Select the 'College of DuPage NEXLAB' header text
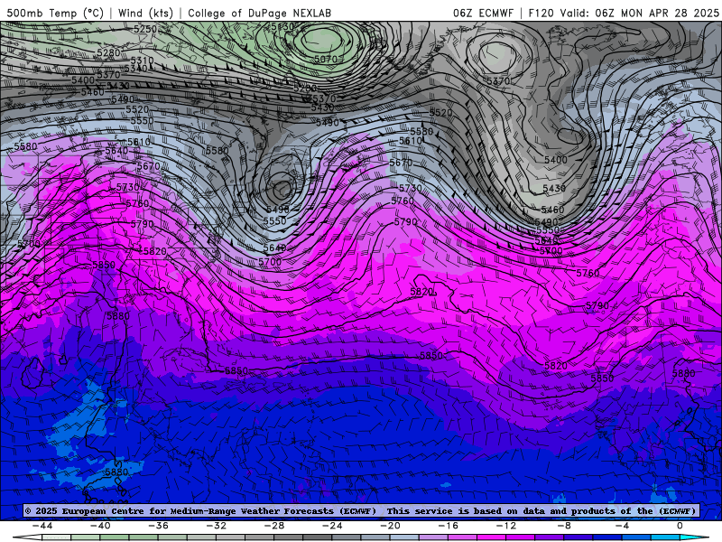Image resolution: width=722 pixels, height=542 pixels. click(x=259, y=13)
